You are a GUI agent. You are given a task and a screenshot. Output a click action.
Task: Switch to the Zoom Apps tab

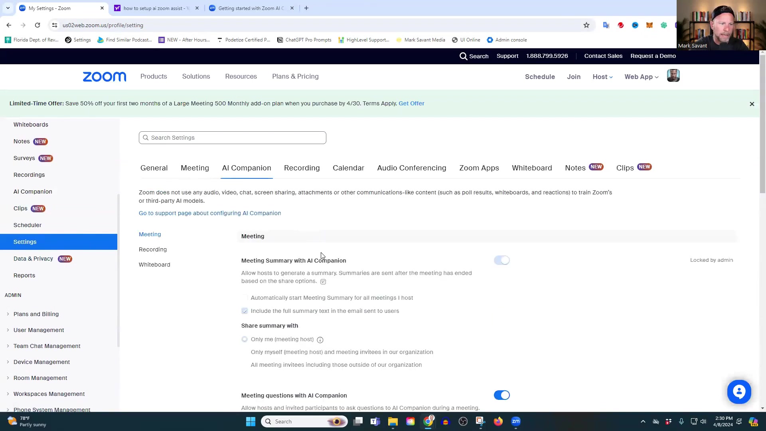click(479, 168)
